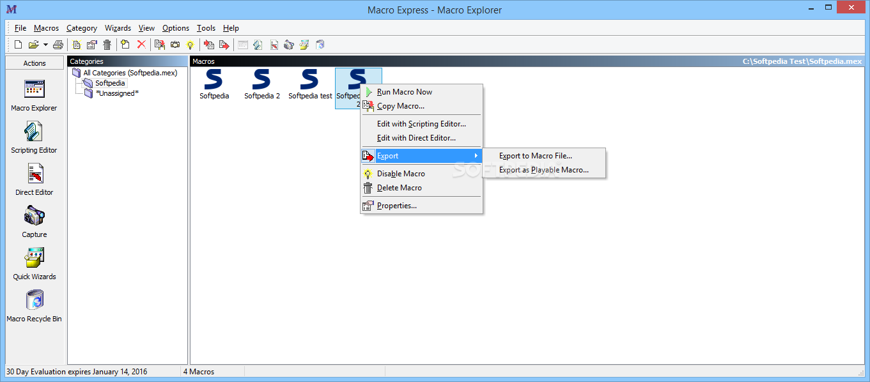The height and width of the screenshot is (382, 870).
Task: Click the printer icon in the toolbar
Action: click(58, 45)
